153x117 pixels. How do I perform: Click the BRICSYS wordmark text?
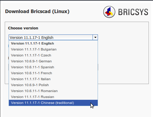(133, 12)
